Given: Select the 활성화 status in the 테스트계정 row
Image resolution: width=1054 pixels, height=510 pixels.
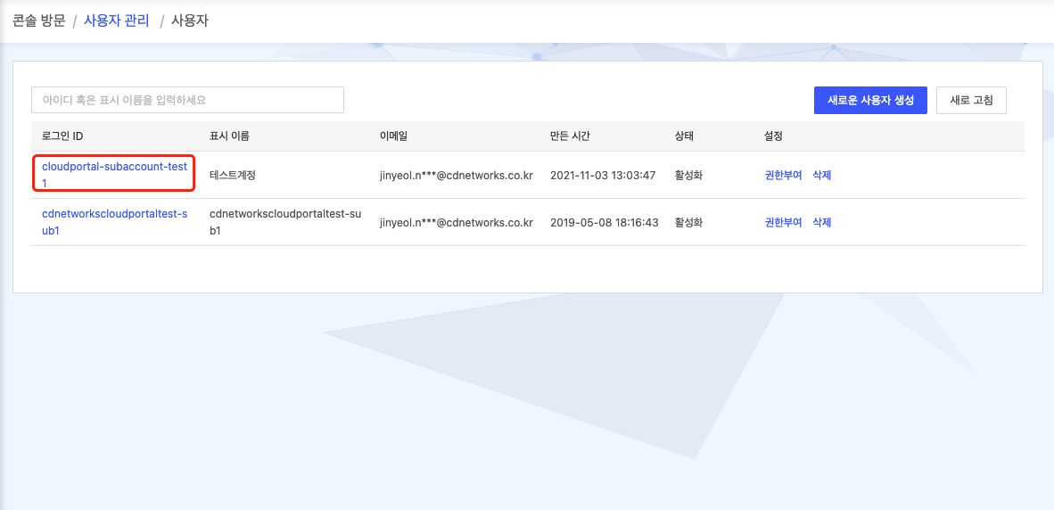Looking at the screenshot, I should (x=689, y=175).
